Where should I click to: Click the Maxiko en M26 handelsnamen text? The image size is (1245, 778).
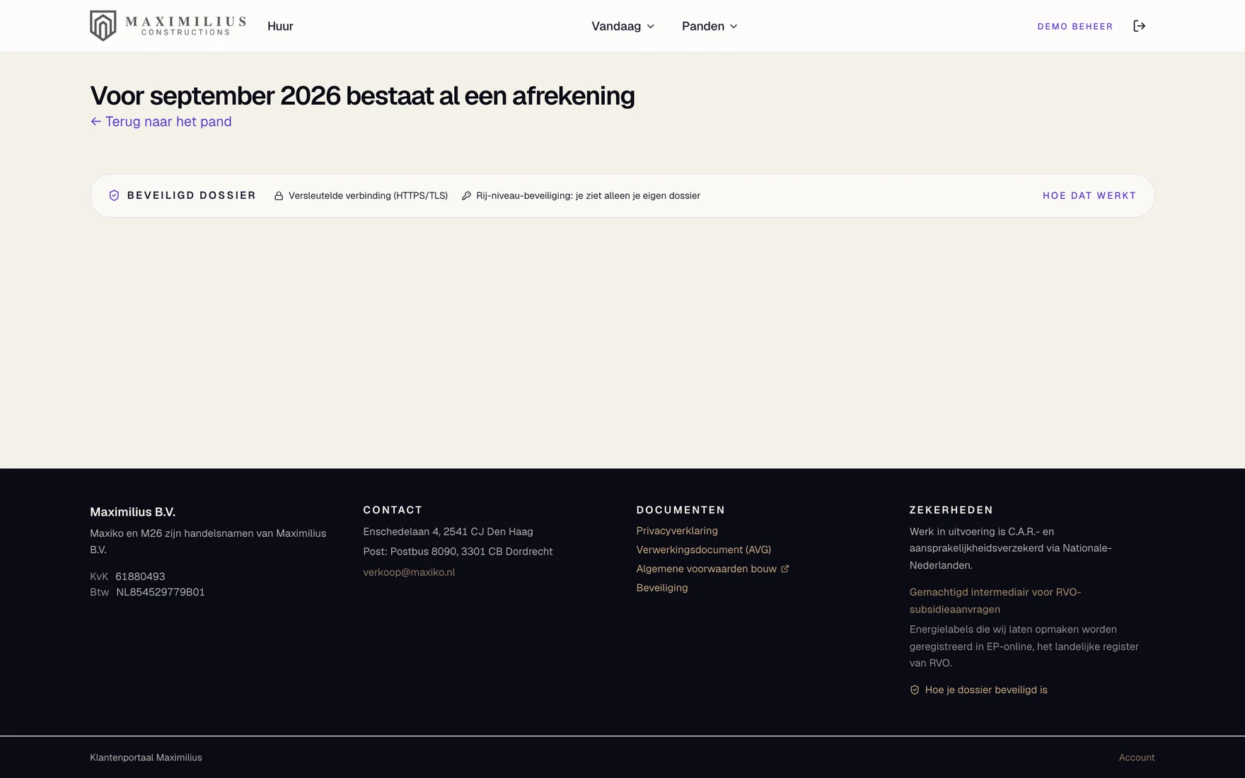(x=208, y=541)
